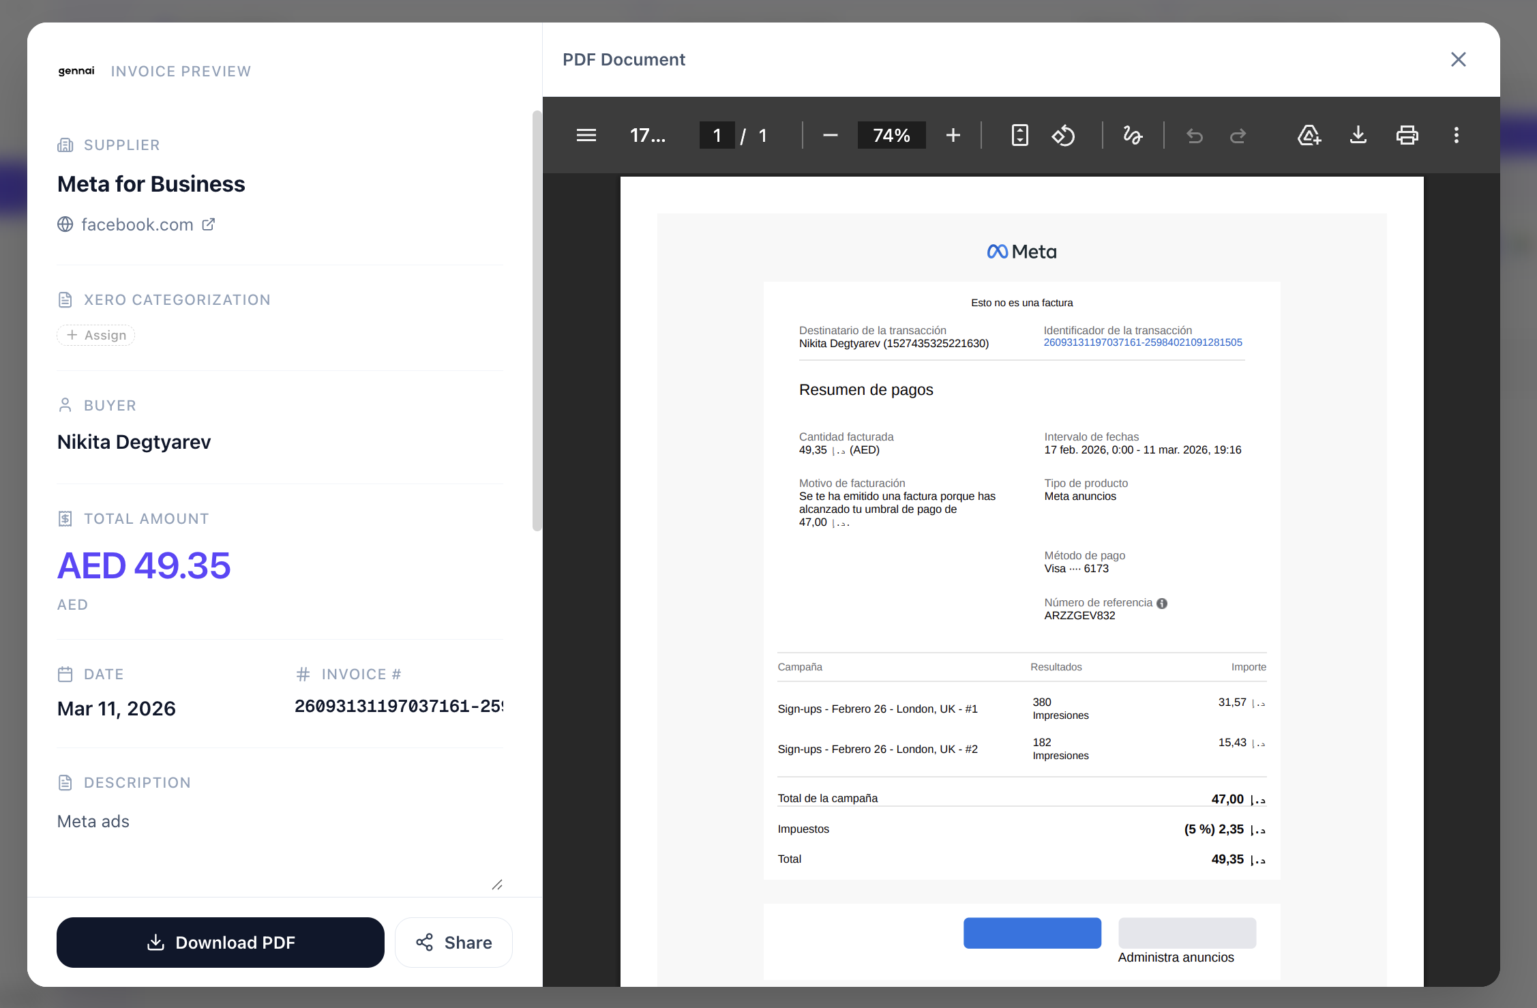The image size is (1537, 1008).
Task: Click the Invoice Preview header label
Action: point(181,72)
